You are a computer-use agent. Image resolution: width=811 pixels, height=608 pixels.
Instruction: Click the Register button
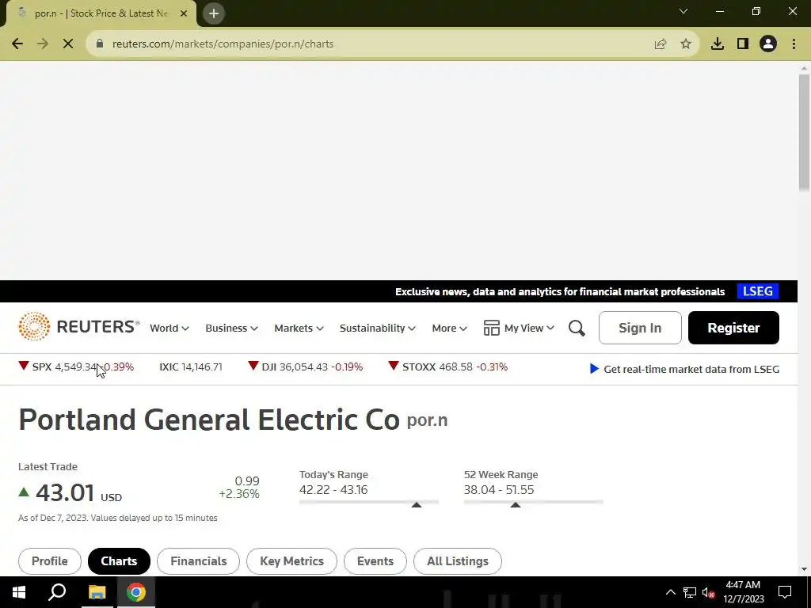click(x=733, y=328)
